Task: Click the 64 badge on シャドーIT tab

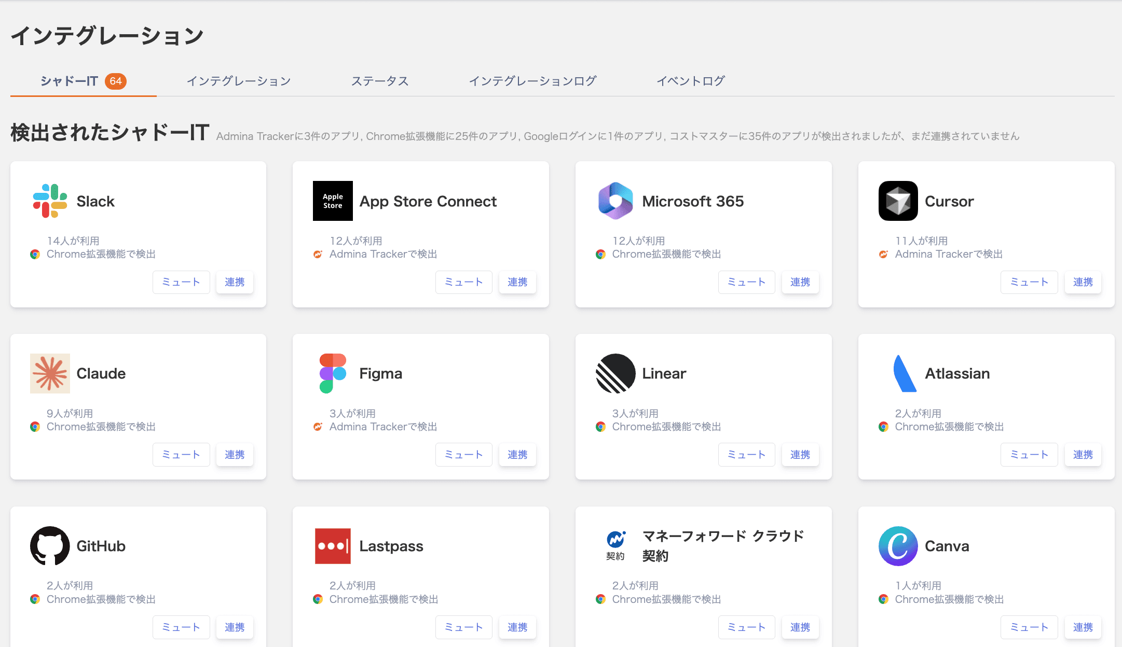Action: 116,81
